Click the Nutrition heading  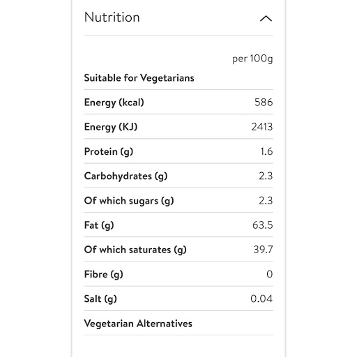(x=112, y=17)
